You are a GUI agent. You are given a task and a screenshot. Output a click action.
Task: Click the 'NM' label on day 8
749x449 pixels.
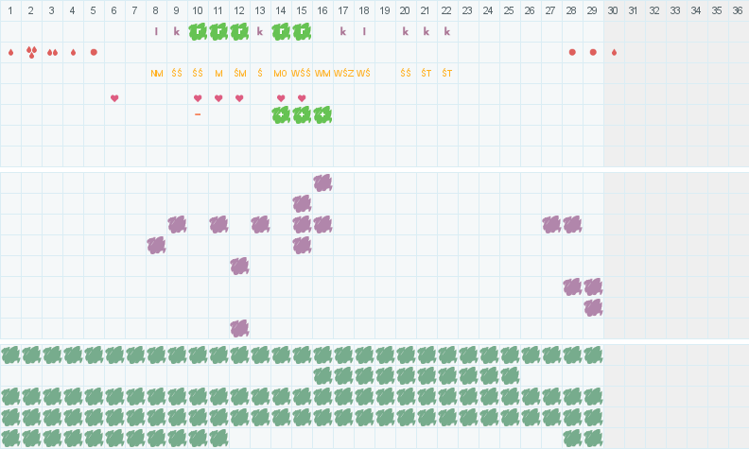click(156, 73)
